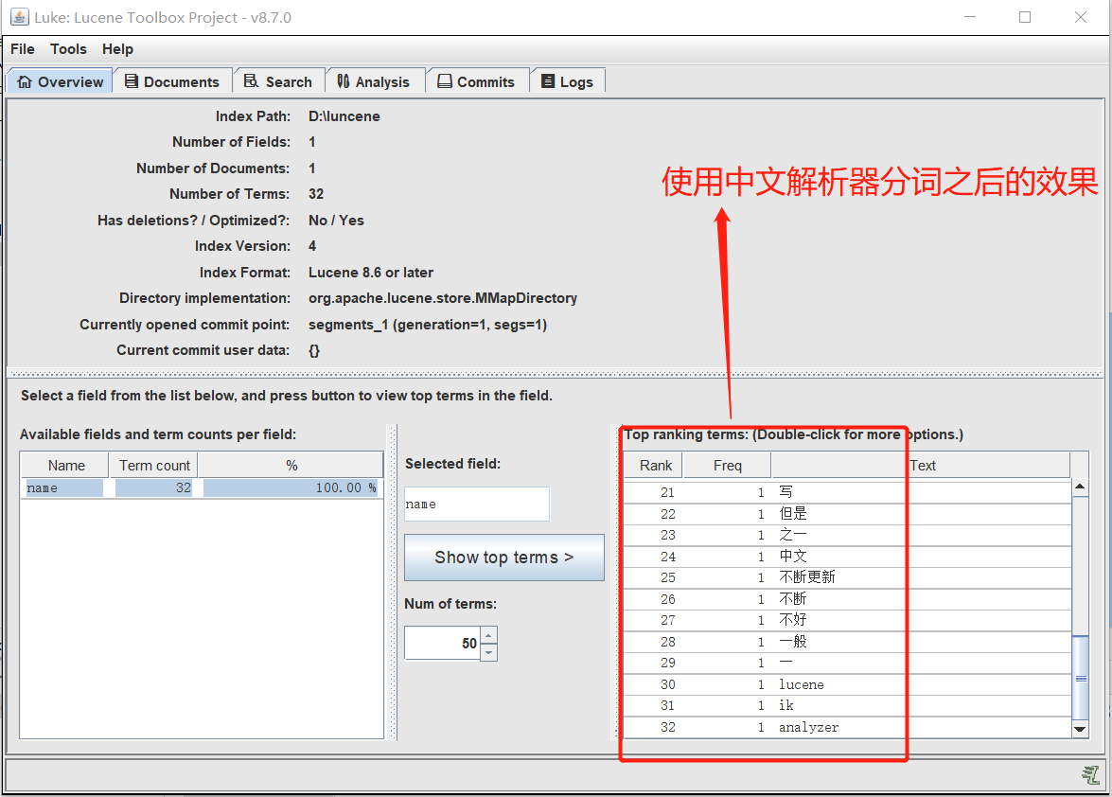Switch to the Search tab

278,81
